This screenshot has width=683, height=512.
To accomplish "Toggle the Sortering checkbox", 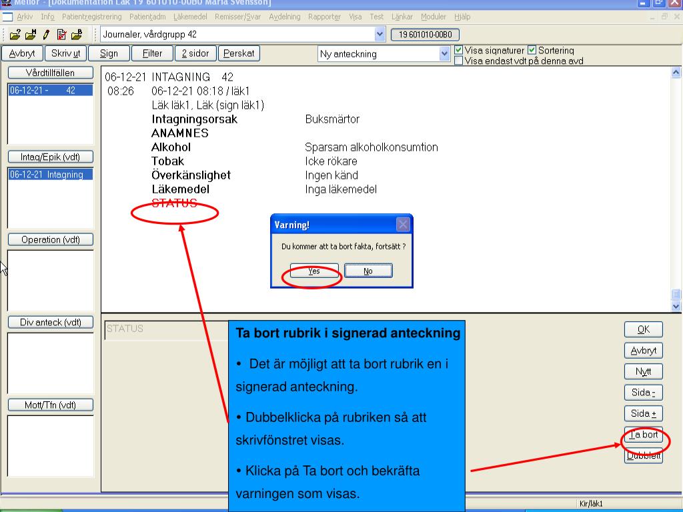I will coord(532,50).
